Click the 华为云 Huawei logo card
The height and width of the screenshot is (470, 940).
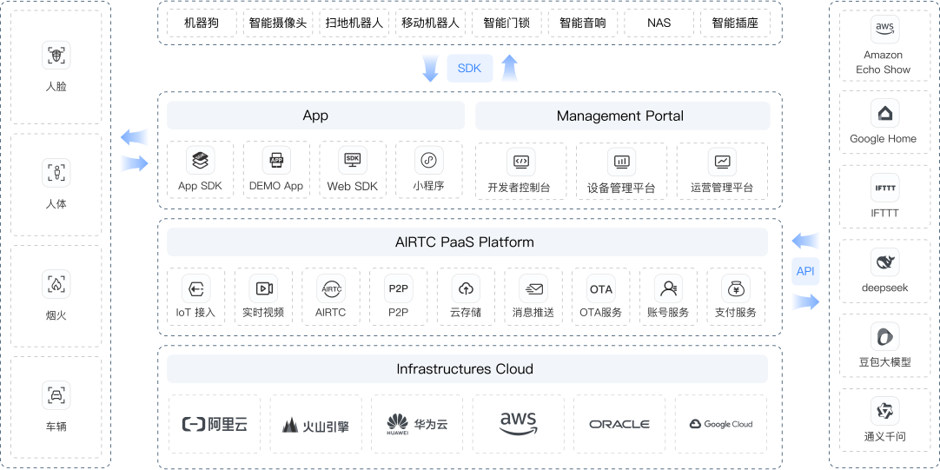coord(417,424)
